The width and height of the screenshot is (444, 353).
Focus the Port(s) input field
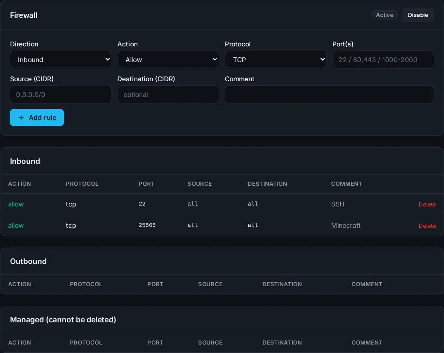point(383,60)
